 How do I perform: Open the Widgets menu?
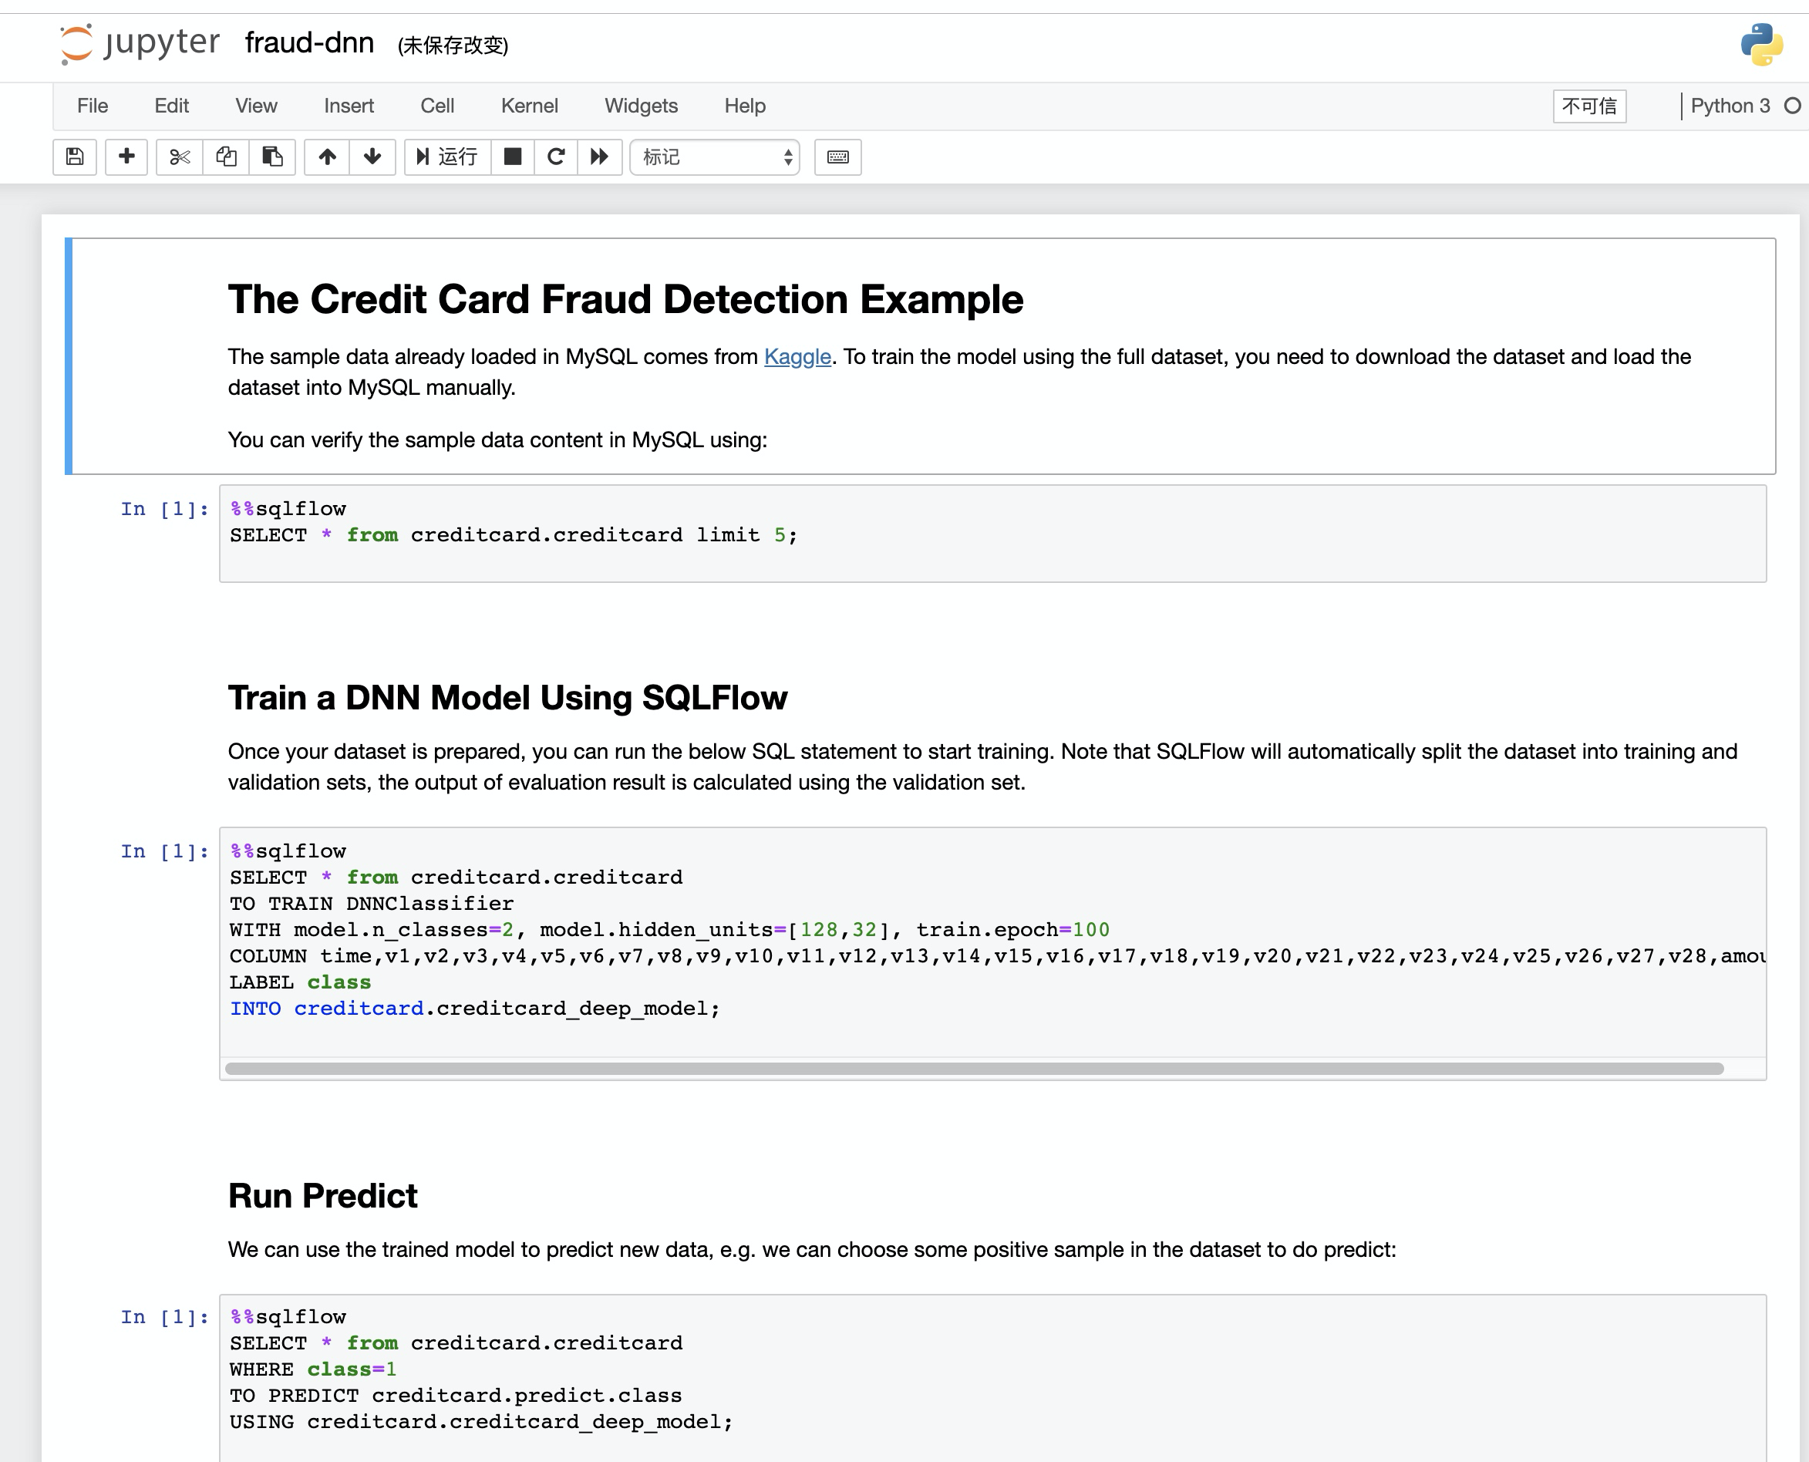[641, 106]
